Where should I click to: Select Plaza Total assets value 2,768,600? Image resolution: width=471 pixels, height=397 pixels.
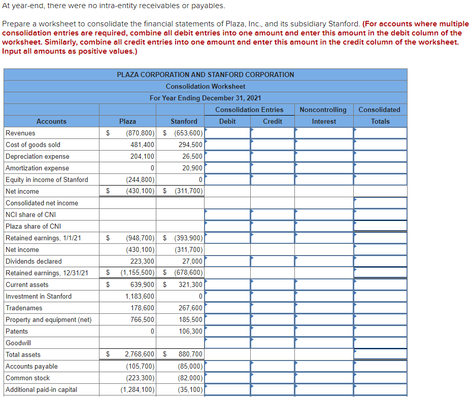[140, 354]
